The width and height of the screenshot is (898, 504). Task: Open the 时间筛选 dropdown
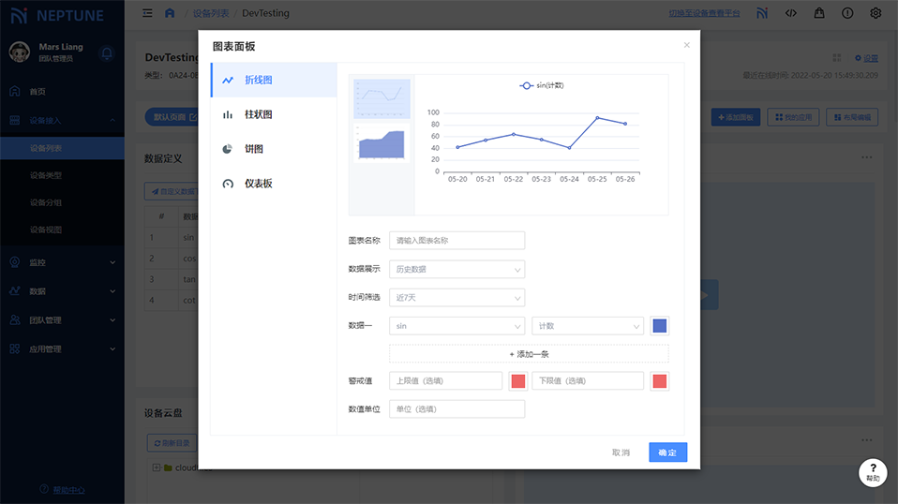(456, 298)
